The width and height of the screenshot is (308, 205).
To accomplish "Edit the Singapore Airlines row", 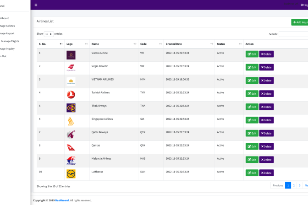I will (x=252, y=120).
